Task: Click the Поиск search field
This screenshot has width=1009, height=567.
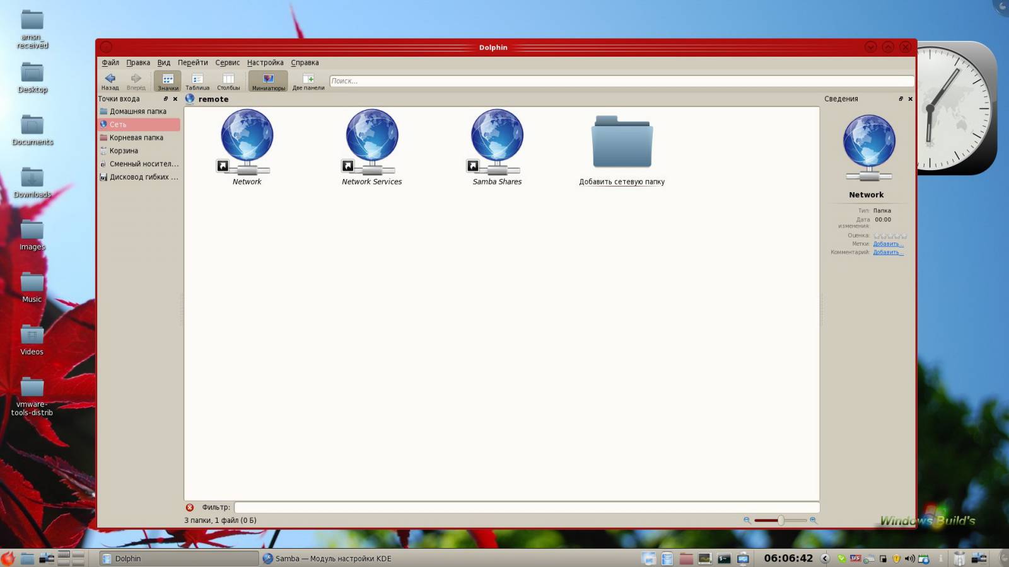Action: click(x=622, y=81)
